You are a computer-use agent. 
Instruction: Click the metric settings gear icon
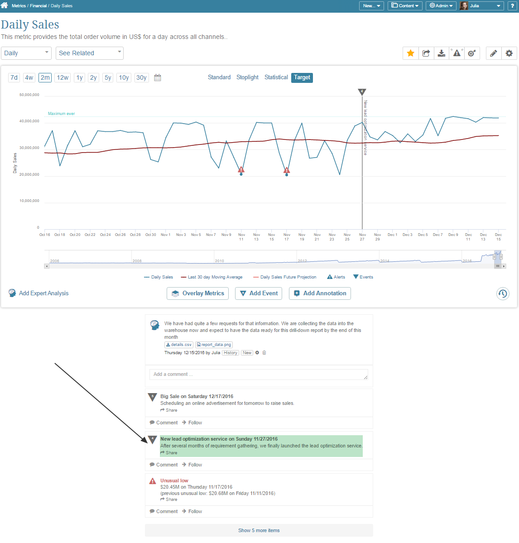point(509,53)
